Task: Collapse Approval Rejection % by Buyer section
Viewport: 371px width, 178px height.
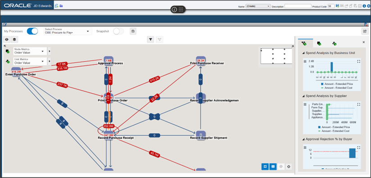Action: click(x=304, y=139)
